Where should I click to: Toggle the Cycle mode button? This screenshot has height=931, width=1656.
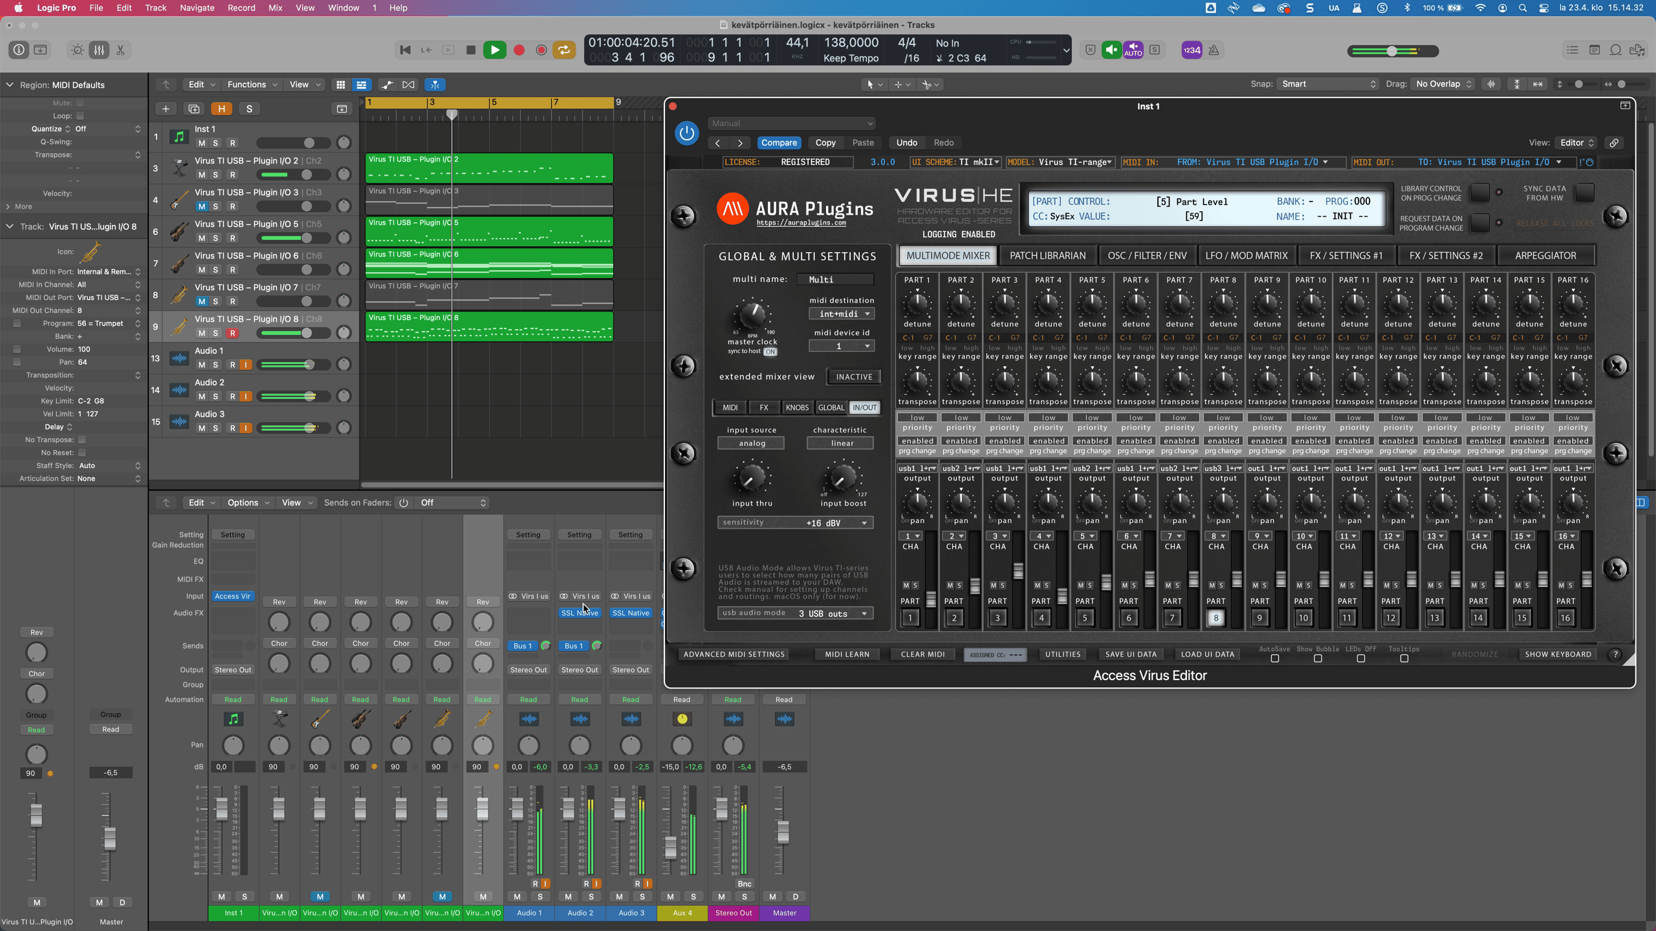[x=563, y=50]
